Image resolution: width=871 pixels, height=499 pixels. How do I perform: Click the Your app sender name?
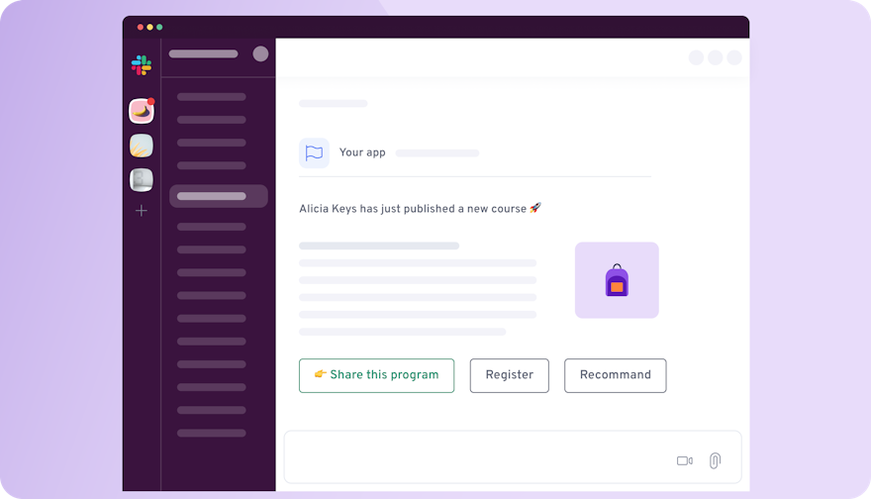[362, 152]
